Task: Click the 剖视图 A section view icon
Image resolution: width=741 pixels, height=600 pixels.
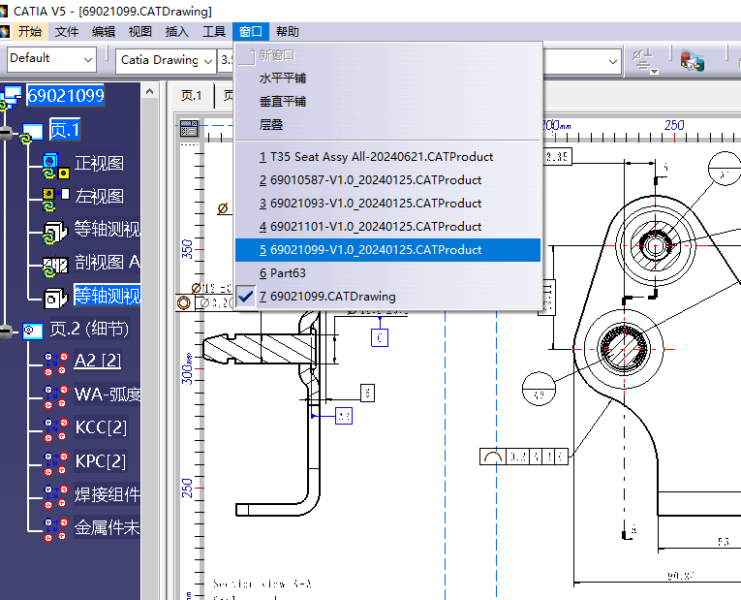Action: (x=56, y=268)
